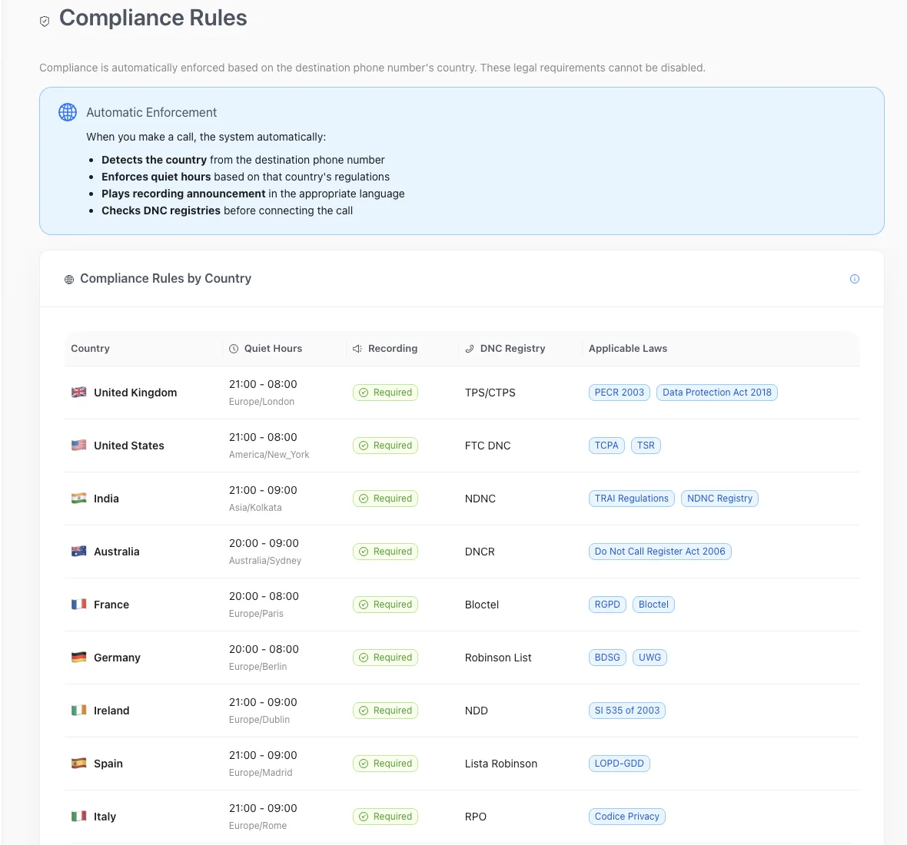Click the RPO registry cell

476,817
